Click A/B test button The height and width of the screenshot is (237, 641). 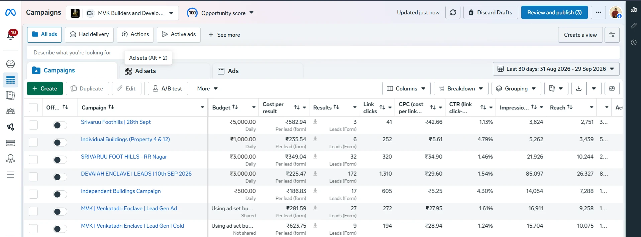pyautogui.click(x=168, y=88)
